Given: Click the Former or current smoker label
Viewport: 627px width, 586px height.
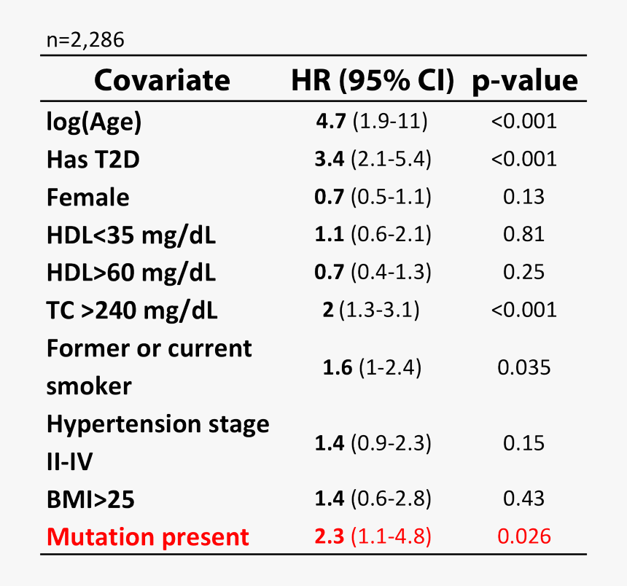Looking at the screenshot, I should [149, 367].
